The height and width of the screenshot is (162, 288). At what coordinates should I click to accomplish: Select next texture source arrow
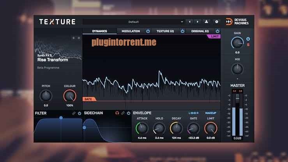79,38
